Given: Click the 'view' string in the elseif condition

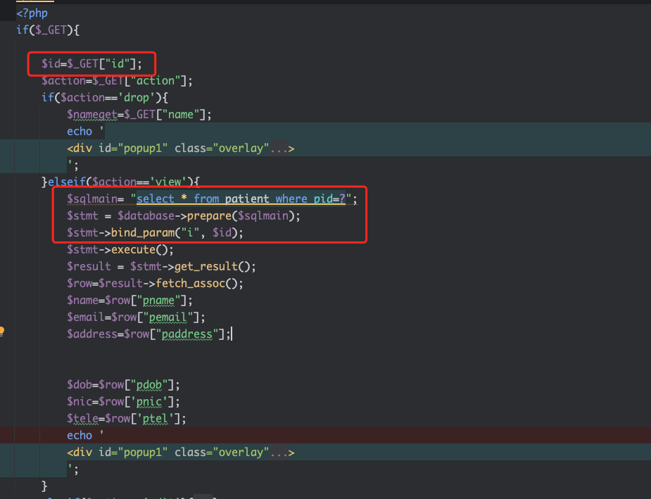Looking at the screenshot, I should point(170,182).
